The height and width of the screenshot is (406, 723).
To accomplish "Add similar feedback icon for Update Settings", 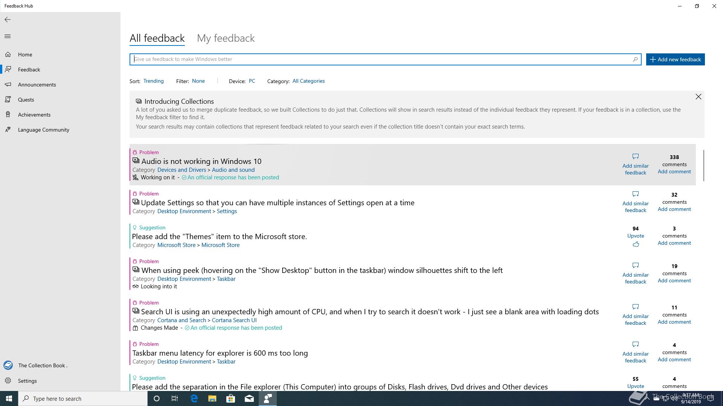I will click(636, 194).
